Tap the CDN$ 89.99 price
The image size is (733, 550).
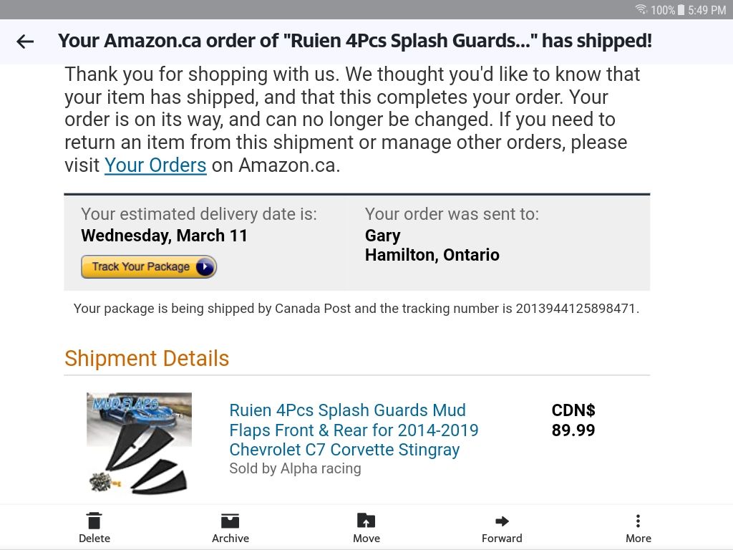[x=573, y=420]
